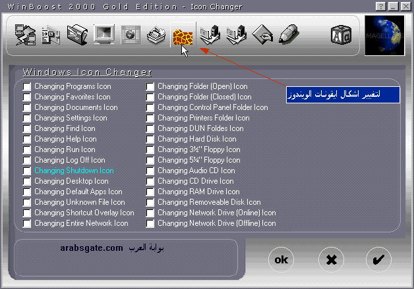Open the computer tower icon numbered 2
This screenshot has height=289, width=414.
click(236, 34)
